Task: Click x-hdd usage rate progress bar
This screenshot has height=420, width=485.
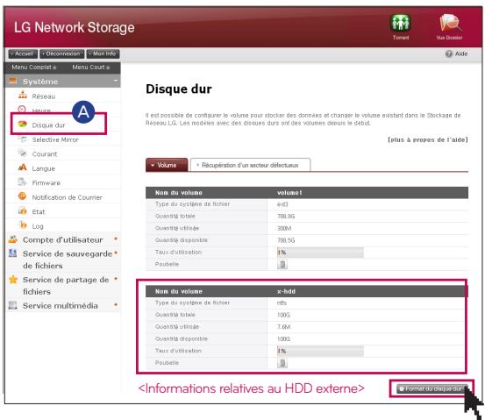Action: point(320,351)
